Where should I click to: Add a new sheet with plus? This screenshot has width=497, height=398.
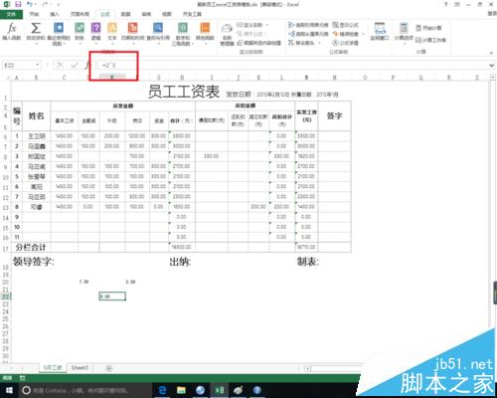[x=109, y=368]
